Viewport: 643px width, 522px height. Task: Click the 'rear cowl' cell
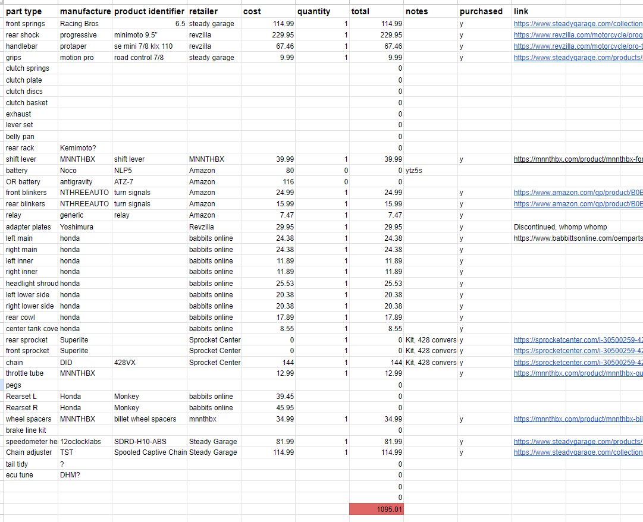(x=31, y=317)
